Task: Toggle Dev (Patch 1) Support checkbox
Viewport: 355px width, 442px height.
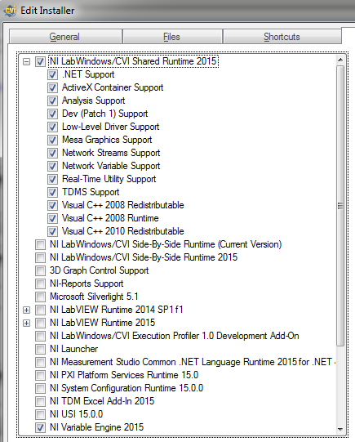Action: (x=53, y=114)
